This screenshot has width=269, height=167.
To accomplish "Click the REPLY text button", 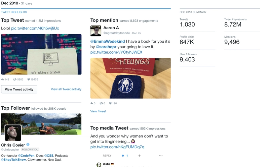I will [107, 156].
